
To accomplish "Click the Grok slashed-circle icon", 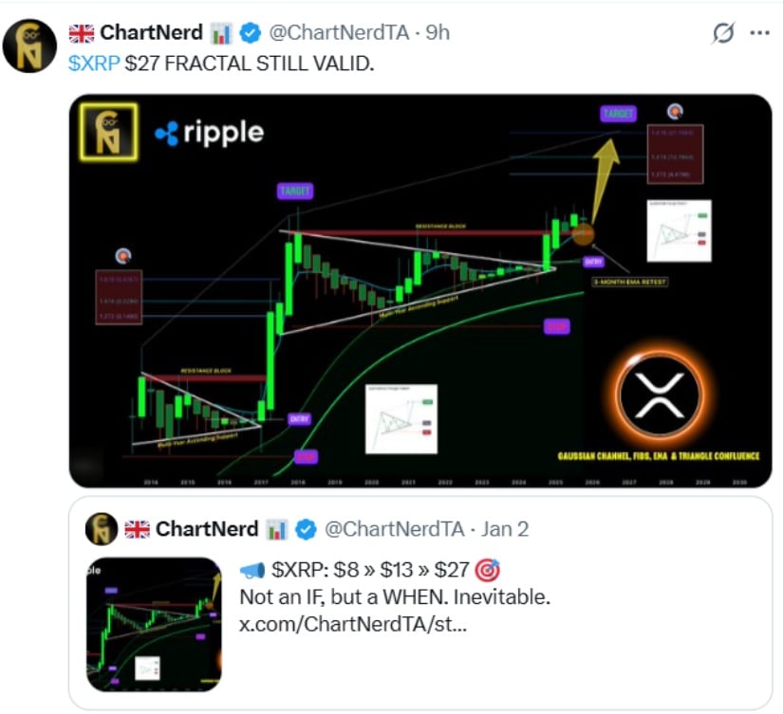I will tap(723, 33).
